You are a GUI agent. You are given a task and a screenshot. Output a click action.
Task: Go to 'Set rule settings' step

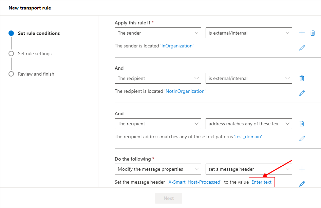coord(35,54)
